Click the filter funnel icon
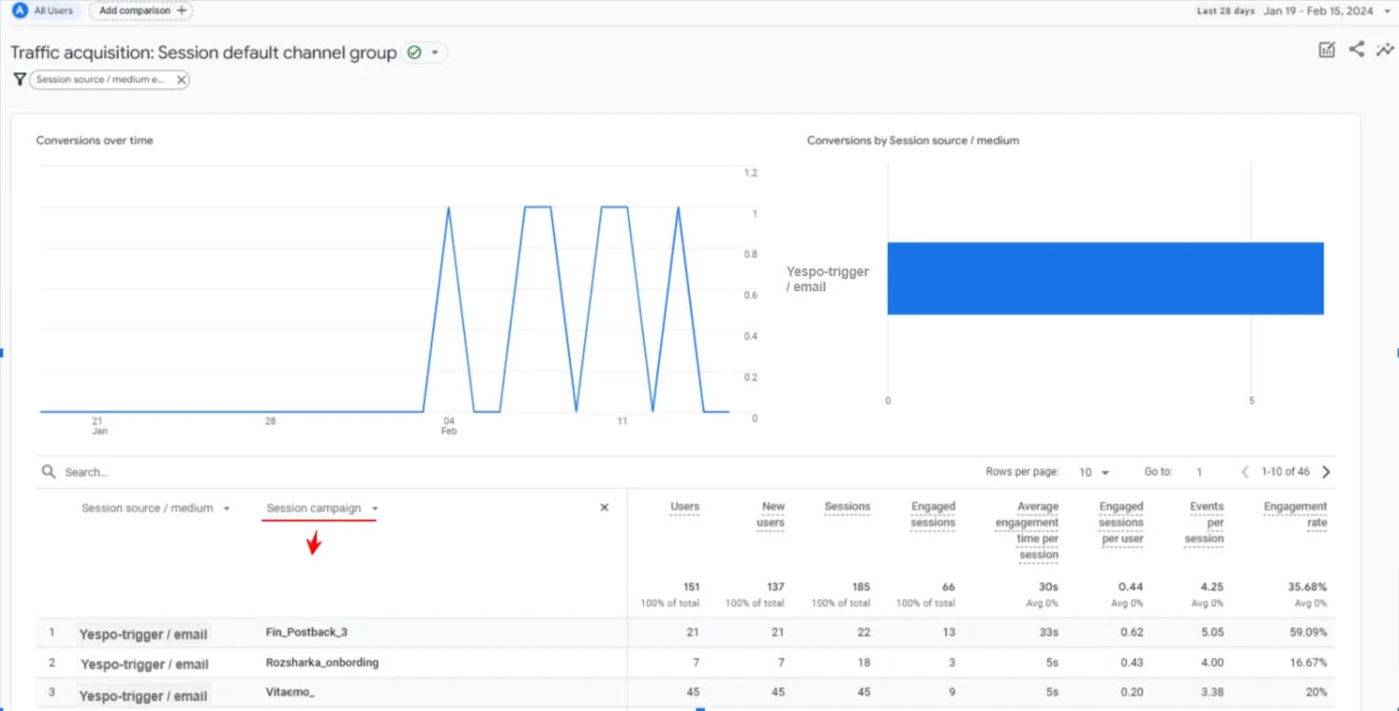This screenshot has height=711, width=1399. (19, 80)
